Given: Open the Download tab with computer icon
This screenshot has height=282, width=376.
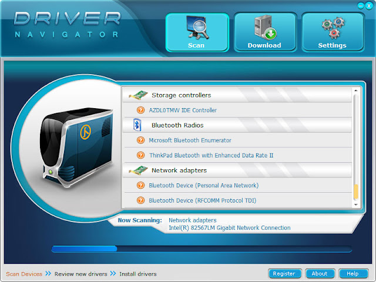Looking at the screenshot, I should tap(265, 32).
